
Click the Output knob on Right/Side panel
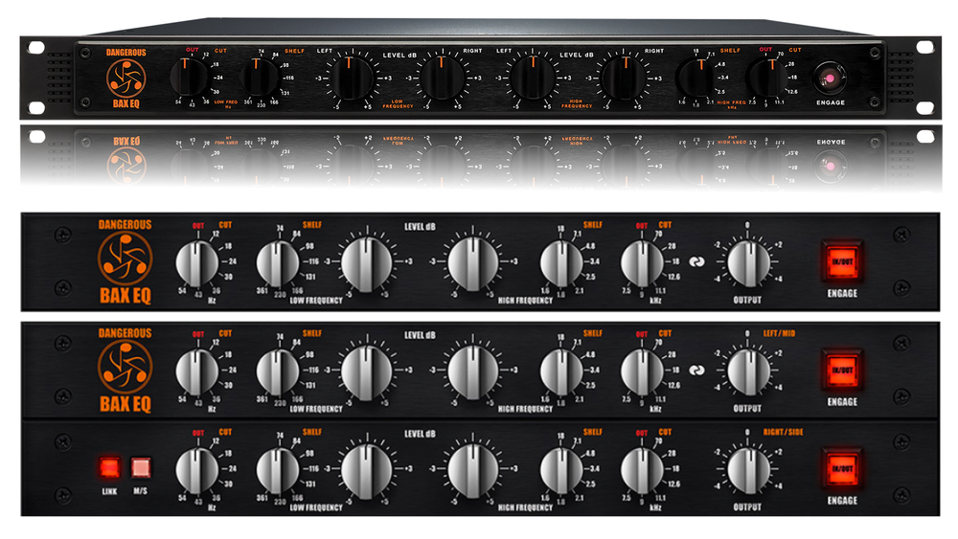point(748,471)
